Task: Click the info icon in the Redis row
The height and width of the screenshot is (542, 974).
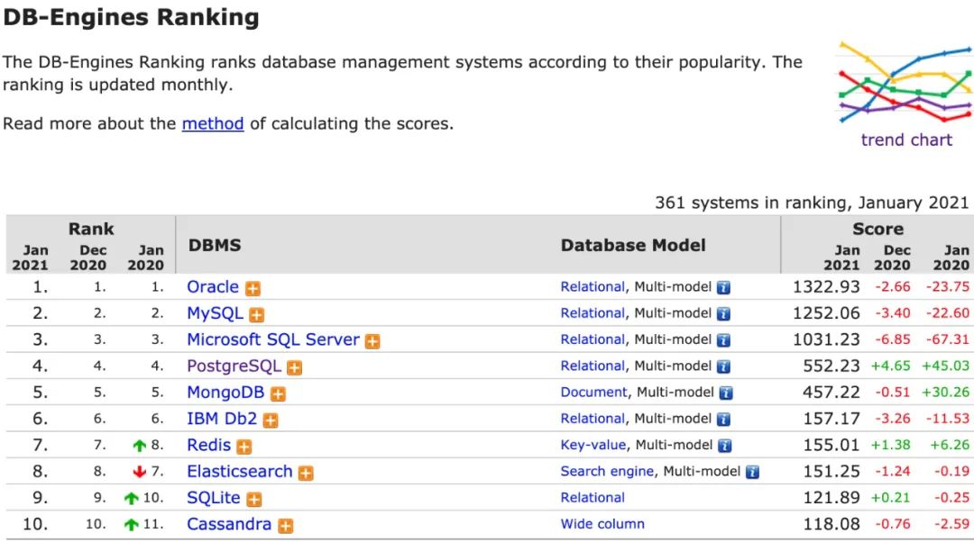Action: coord(724,446)
